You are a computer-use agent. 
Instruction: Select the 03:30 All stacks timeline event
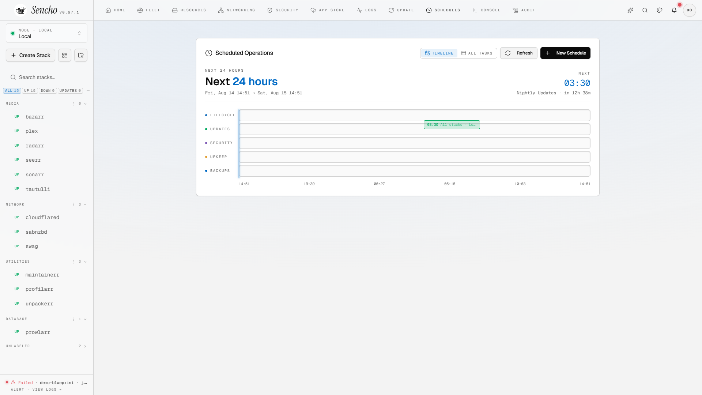click(452, 125)
